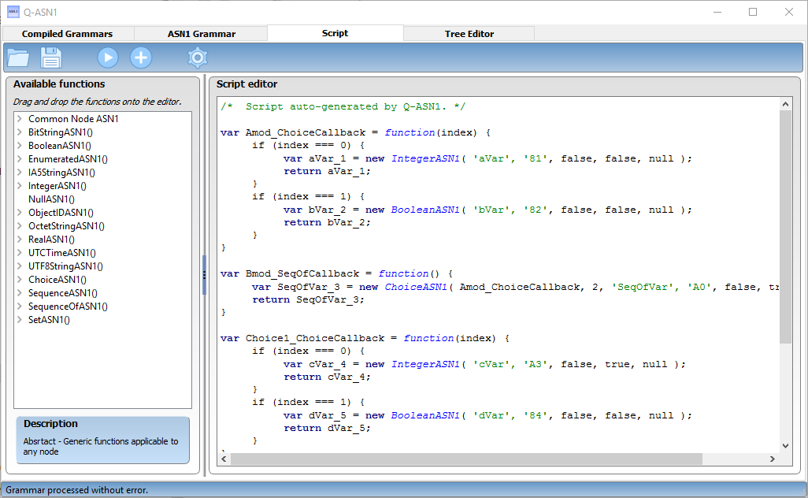
Task: Switch to the Compiled Grammars tab
Action: (68, 33)
